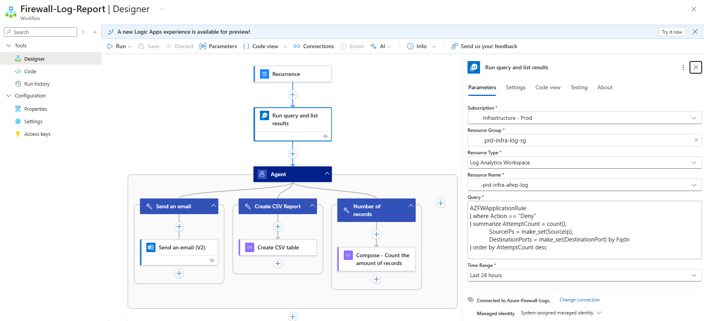Click the Create CSV table action icon
The width and height of the screenshot is (704, 321).
(x=249, y=247)
